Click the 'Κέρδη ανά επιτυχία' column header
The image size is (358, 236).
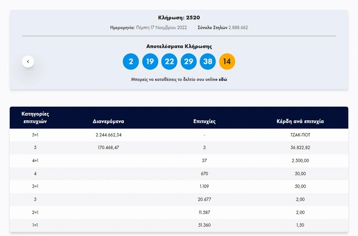[300, 120]
